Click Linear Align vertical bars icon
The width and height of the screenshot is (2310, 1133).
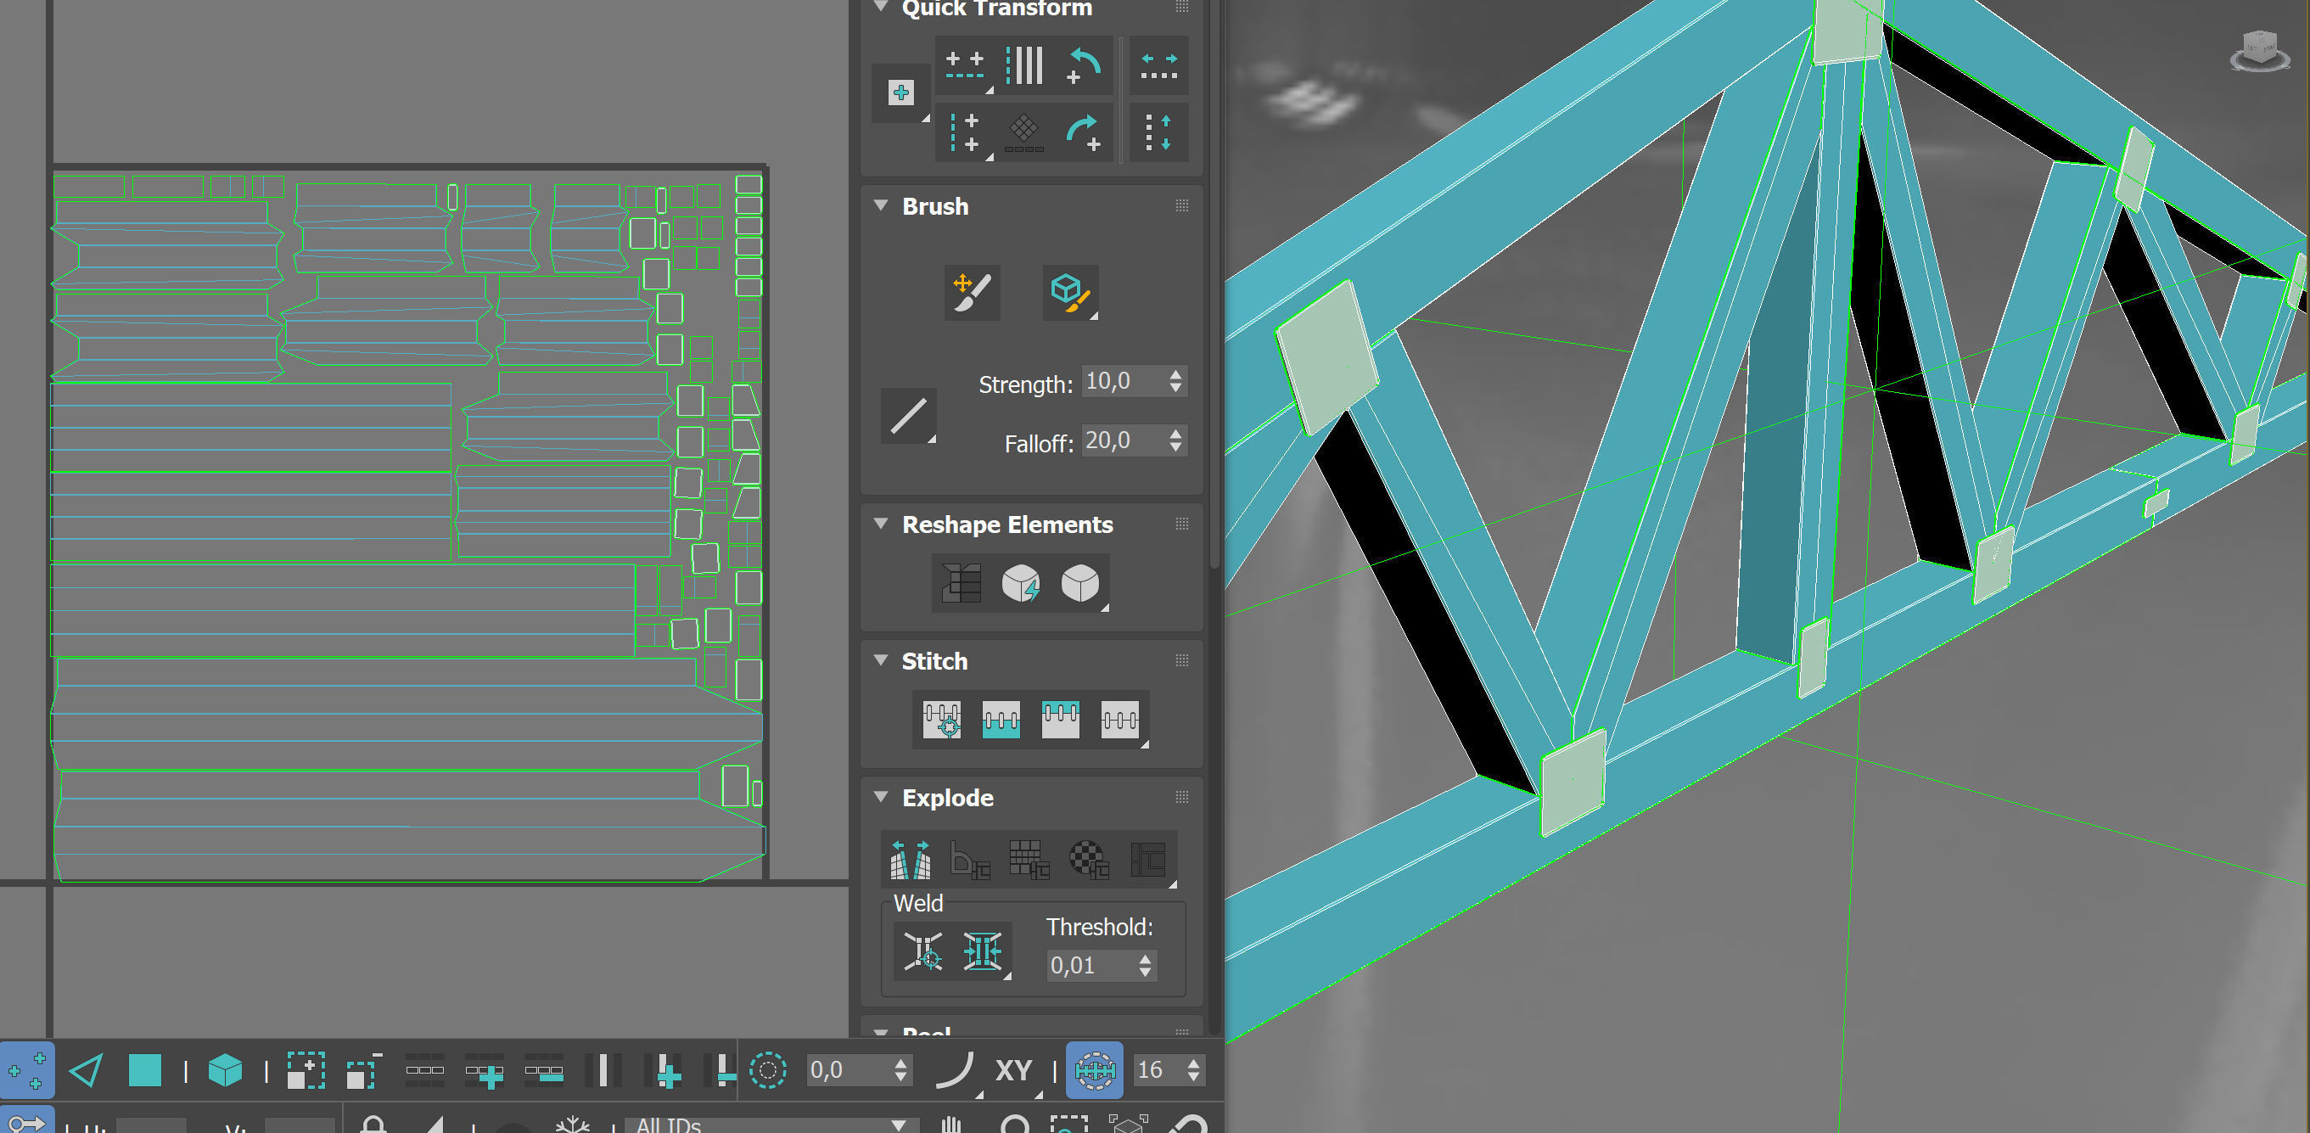pos(1024,66)
